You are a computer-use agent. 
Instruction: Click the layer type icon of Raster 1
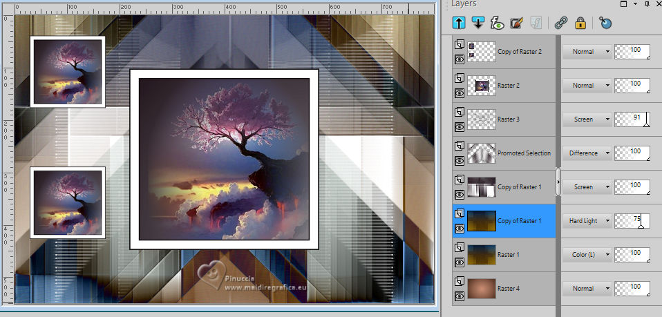coord(460,247)
